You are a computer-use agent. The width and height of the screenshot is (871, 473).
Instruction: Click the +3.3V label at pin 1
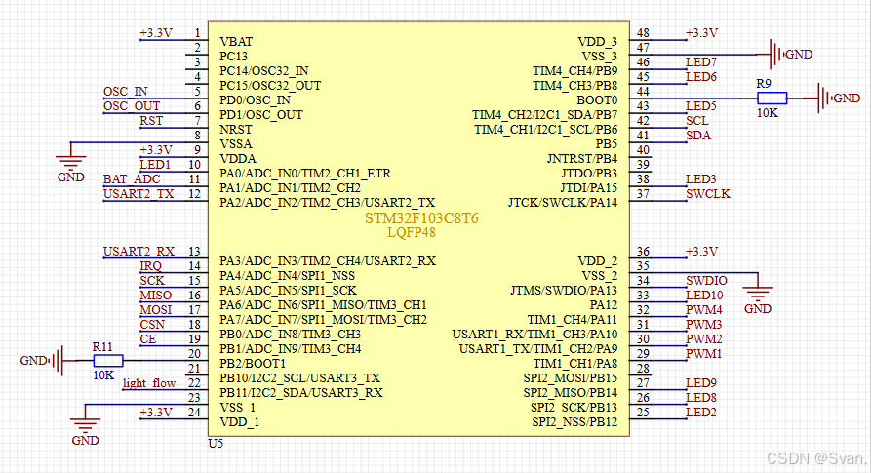point(155,33)
